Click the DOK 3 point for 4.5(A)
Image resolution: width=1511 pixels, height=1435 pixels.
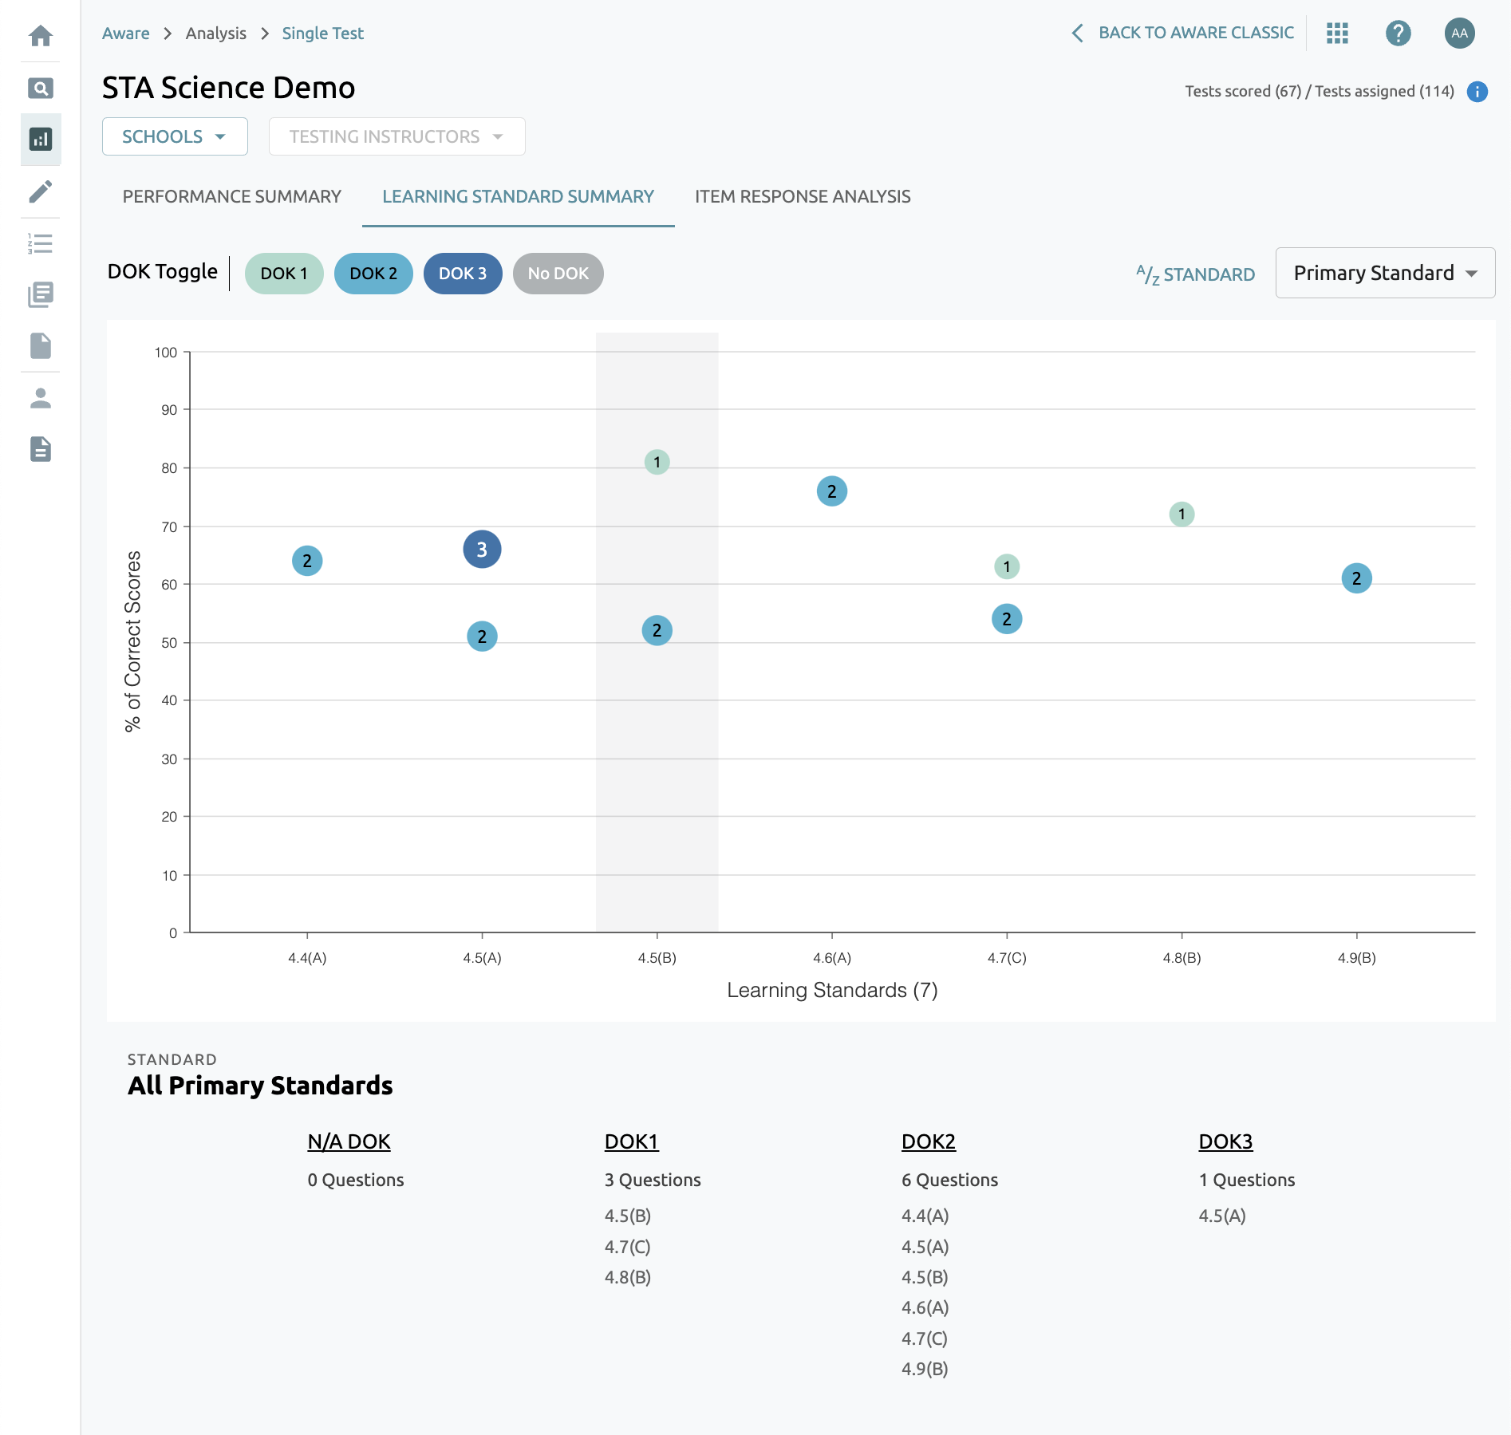482,550
